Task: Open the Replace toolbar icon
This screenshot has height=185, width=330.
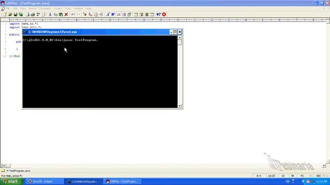Action: (x=90, y=14)
